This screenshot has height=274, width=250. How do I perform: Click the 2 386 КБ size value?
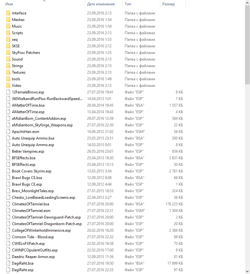176,230
